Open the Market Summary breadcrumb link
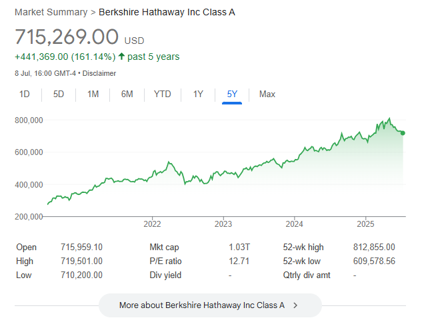 [51, 12]
